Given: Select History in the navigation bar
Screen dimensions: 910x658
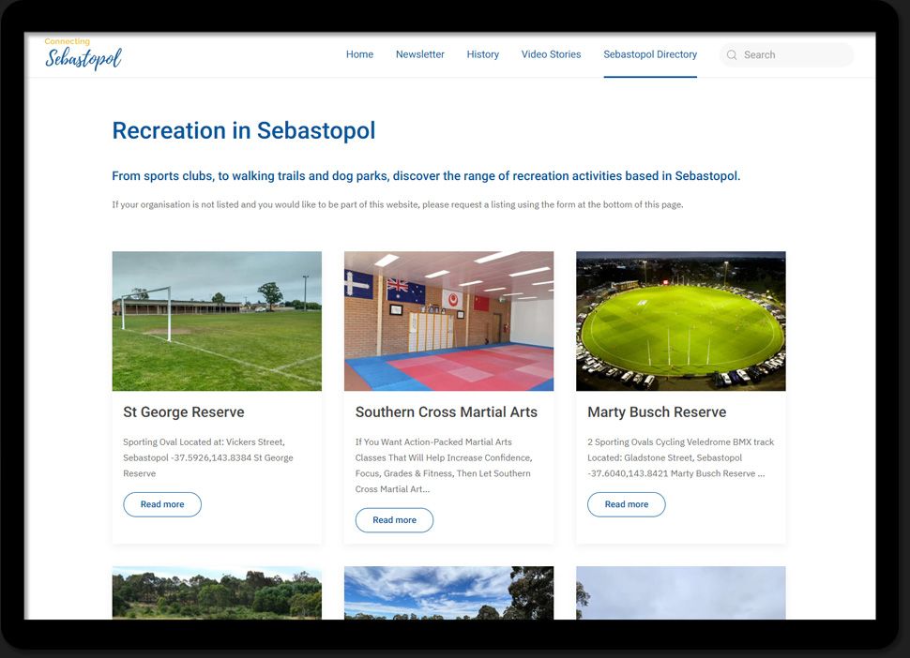Looking at the screenshot, I should pos(483,54).
